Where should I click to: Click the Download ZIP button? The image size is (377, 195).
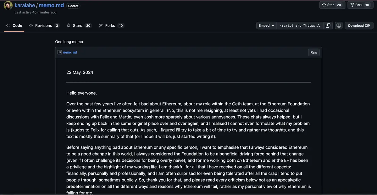click(359, 26)
